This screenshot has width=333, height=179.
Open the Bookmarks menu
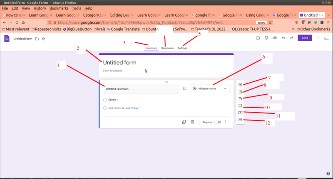click(x=59, y=8)
